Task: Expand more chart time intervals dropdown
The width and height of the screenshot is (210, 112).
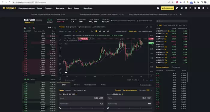Action: click(x=87, y=31)
